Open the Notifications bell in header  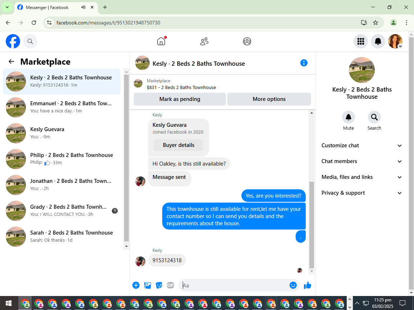(378, 41)
